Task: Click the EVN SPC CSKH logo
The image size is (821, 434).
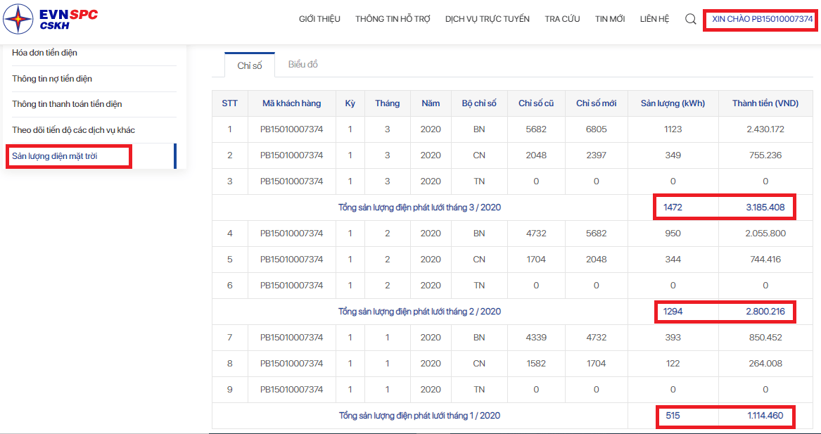Action: pyautogui.click(x=50, y=20)
